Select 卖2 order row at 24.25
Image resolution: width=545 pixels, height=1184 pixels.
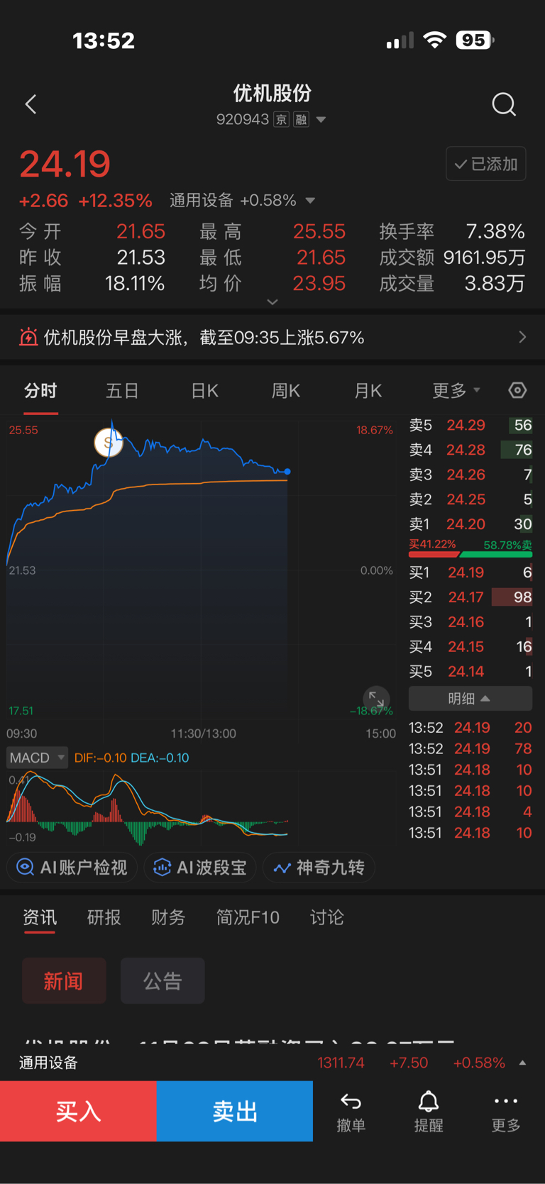click(x=470, y=499)
